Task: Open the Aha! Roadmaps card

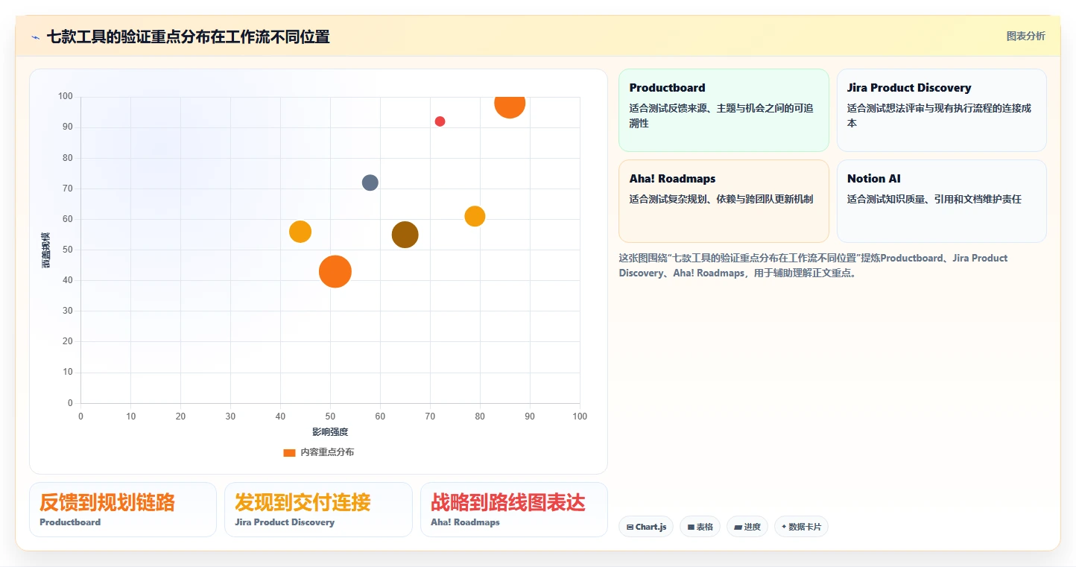Action: pyautogui.click(x=724, y=201)
